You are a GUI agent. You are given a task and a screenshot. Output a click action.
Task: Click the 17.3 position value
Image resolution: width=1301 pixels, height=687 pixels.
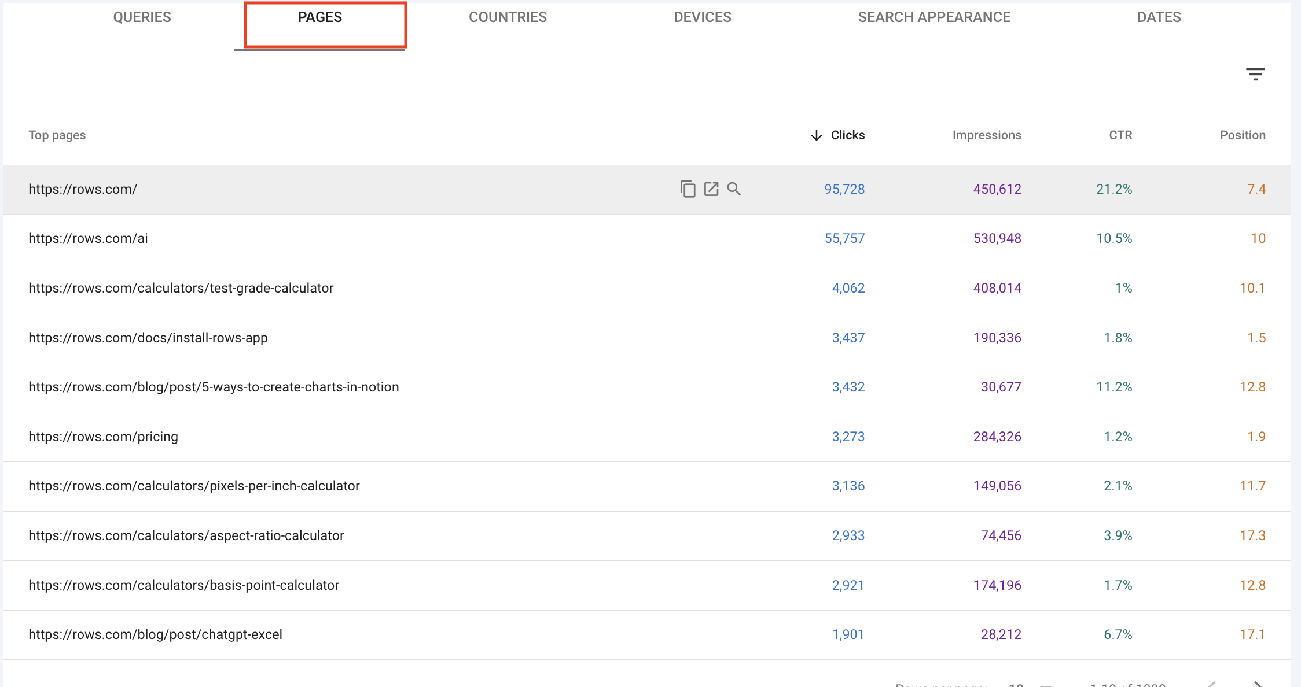1252,535
